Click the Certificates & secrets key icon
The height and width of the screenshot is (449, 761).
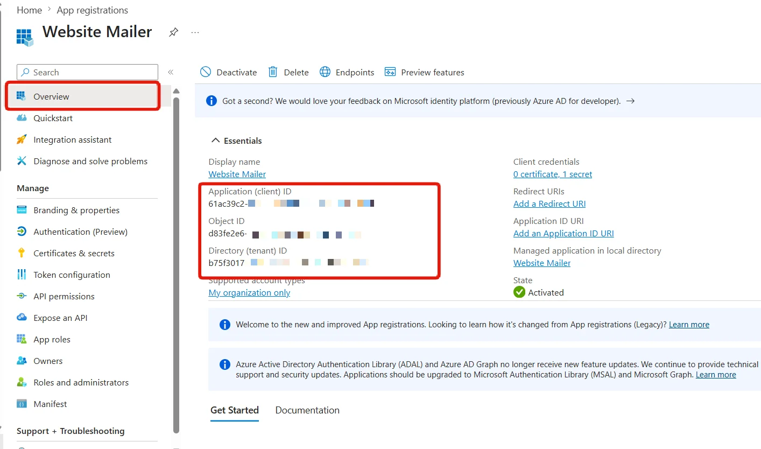coord(22,253)
